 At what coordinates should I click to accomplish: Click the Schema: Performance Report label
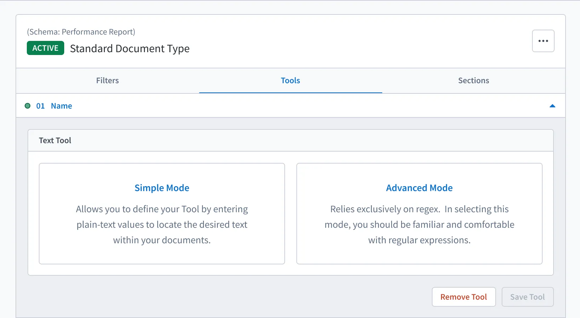pos(81,32)
